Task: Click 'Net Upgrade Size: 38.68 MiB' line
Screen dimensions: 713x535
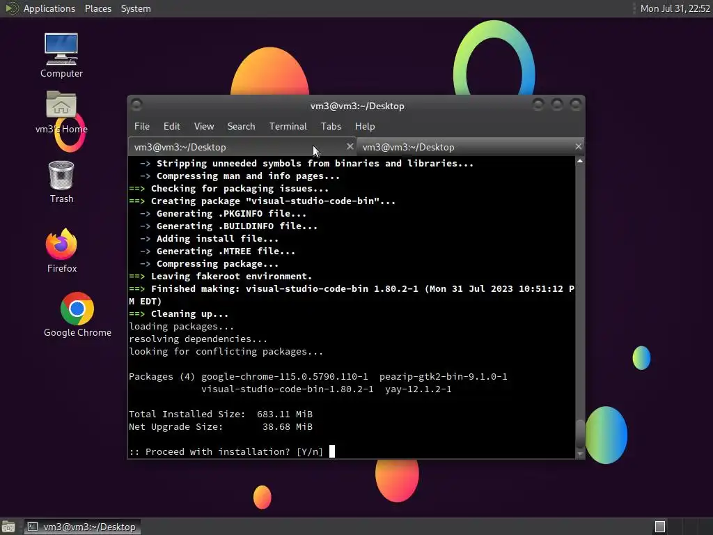Action: 221,427
